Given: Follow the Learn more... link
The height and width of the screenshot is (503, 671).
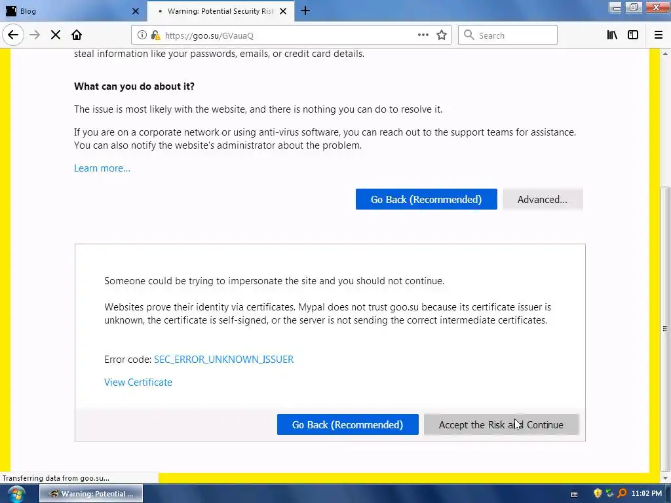Looking at the screenshot, I should [102, 168].
